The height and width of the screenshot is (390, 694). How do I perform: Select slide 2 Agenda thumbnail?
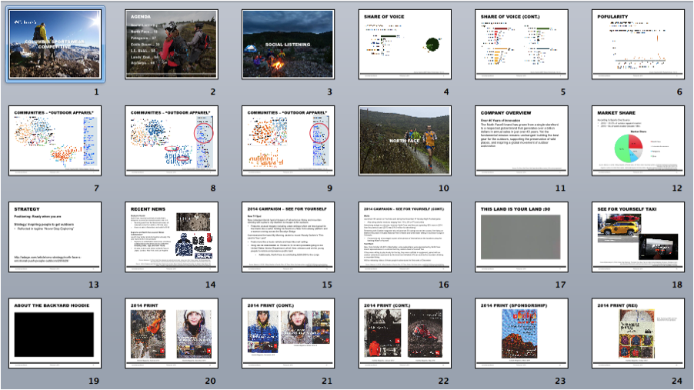point(172,44)
